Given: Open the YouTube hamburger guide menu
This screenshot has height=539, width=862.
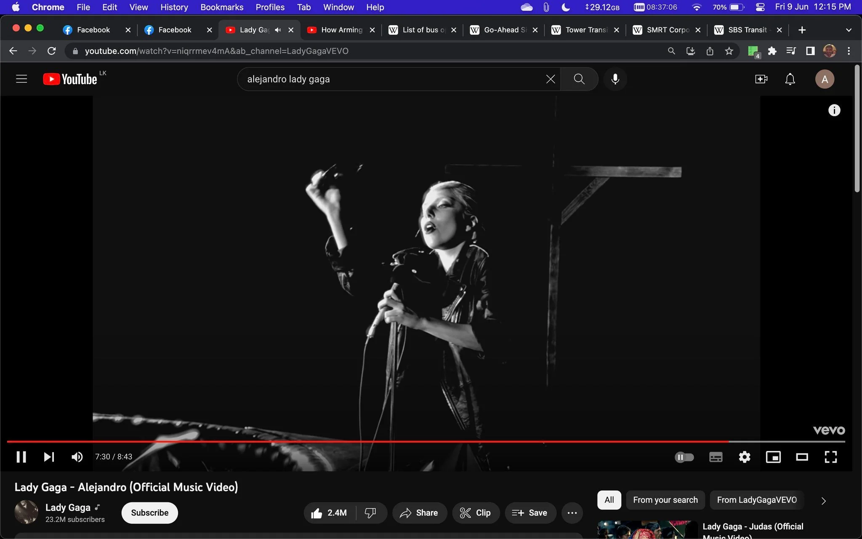Looking at the screenshot, I should point(21,79).
